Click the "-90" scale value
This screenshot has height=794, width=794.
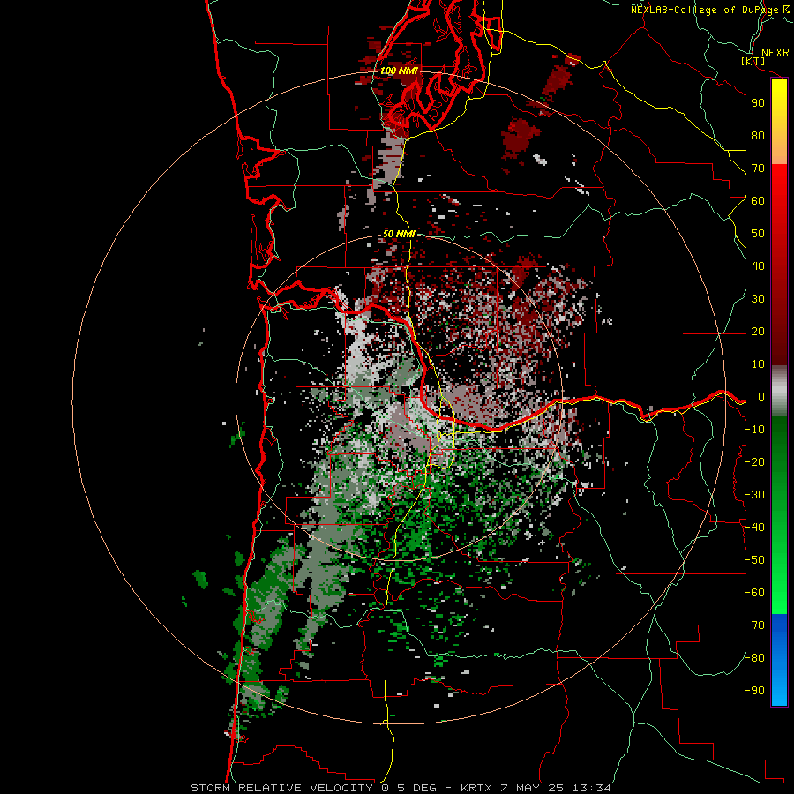[754, 691]
